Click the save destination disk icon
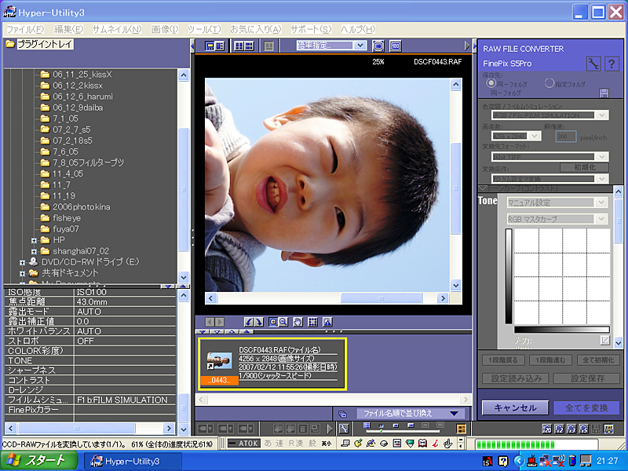This screenshot has width=628, height=471. [x=604, y=93]
